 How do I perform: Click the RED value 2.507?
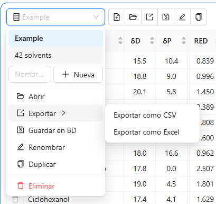205,168
